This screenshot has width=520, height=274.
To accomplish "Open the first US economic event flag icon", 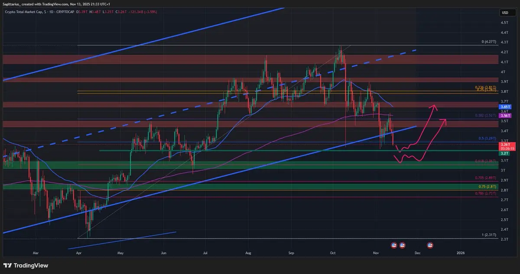I will point(394,245).
